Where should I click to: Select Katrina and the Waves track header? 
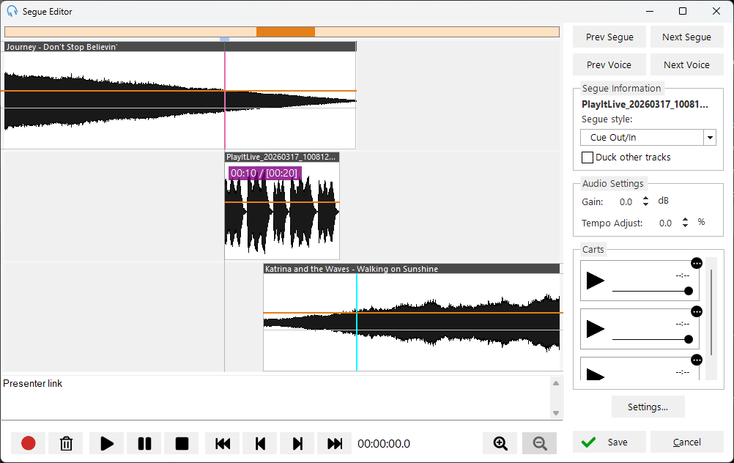point(412,269)
